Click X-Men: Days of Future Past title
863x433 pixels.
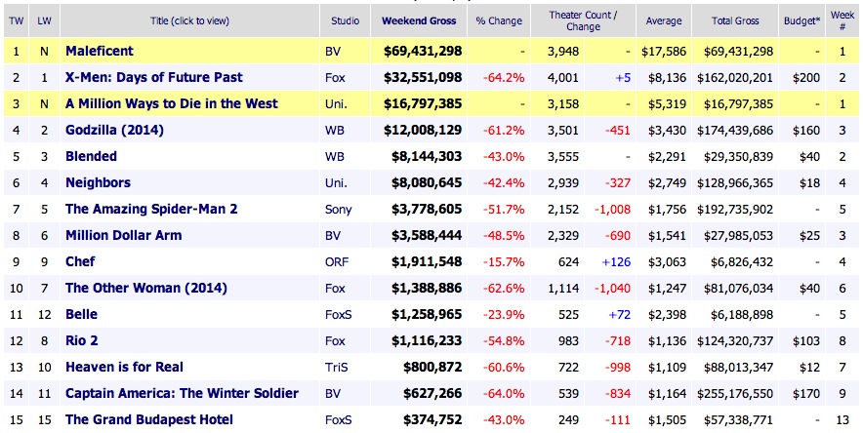pos(153,77)
